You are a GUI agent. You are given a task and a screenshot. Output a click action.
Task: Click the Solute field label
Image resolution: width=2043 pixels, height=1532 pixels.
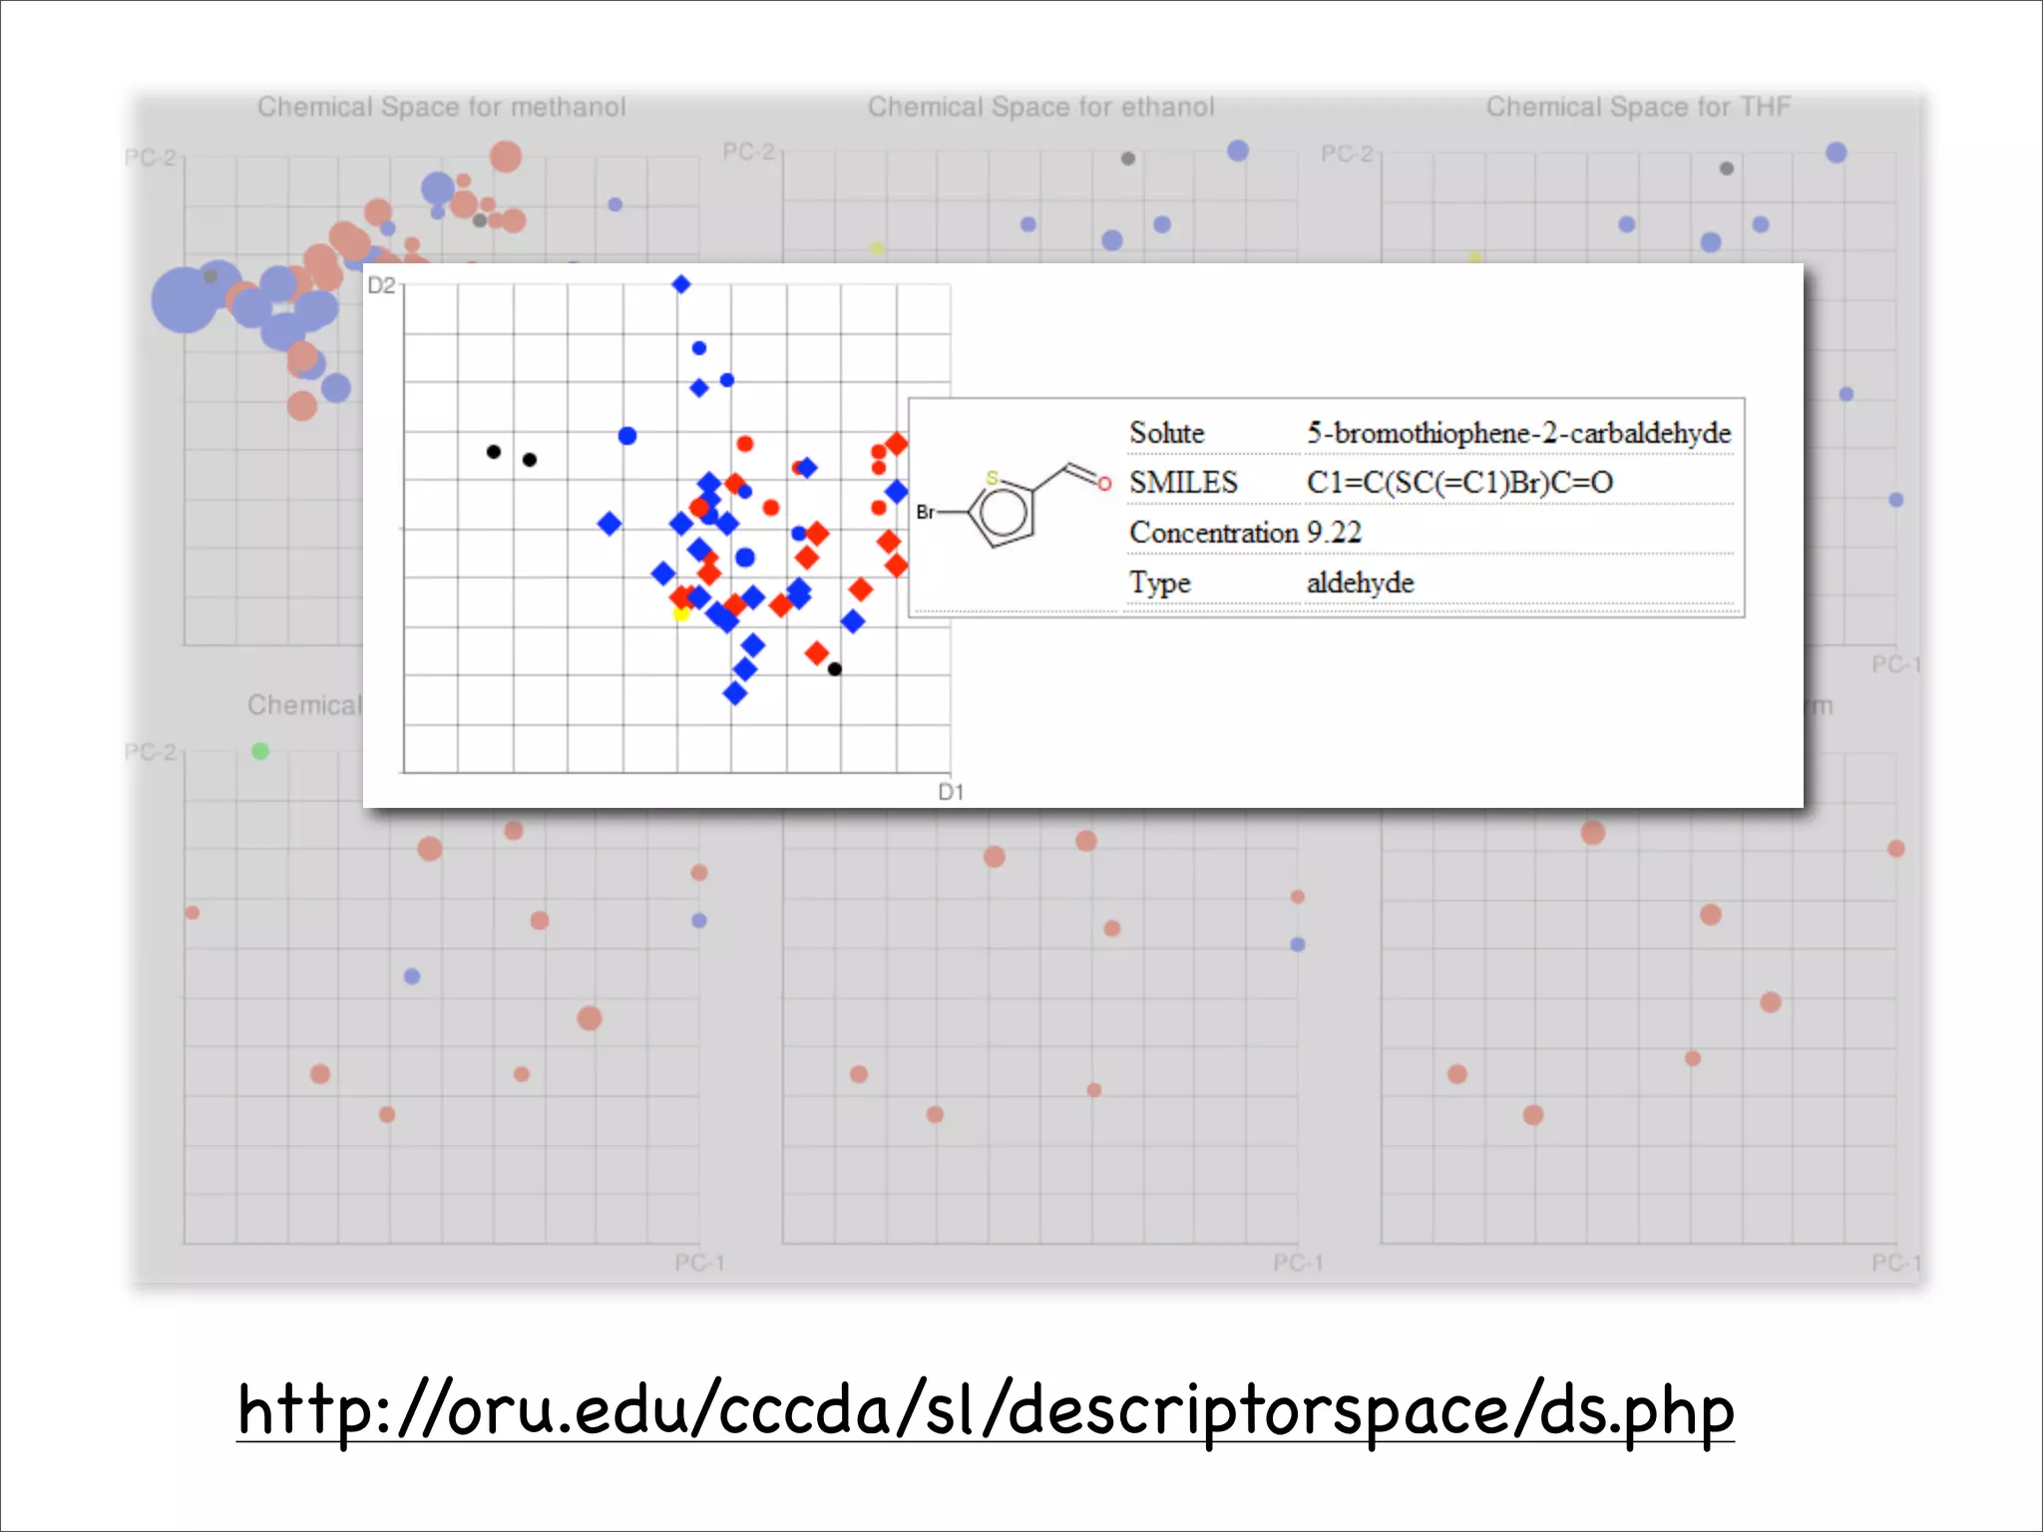[x=1166, y=433]
